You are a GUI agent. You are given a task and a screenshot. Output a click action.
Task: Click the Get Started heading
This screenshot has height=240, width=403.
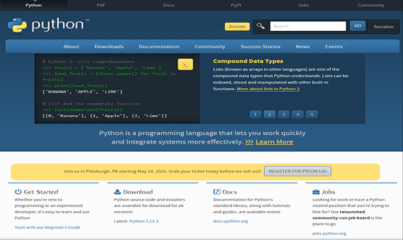point(41,192)
